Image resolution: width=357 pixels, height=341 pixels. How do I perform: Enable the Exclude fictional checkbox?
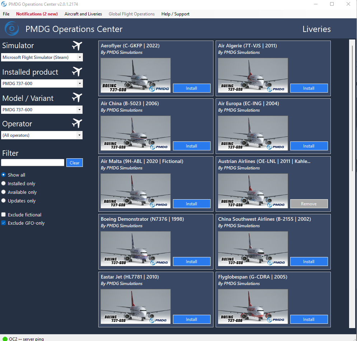pos(4,215)
